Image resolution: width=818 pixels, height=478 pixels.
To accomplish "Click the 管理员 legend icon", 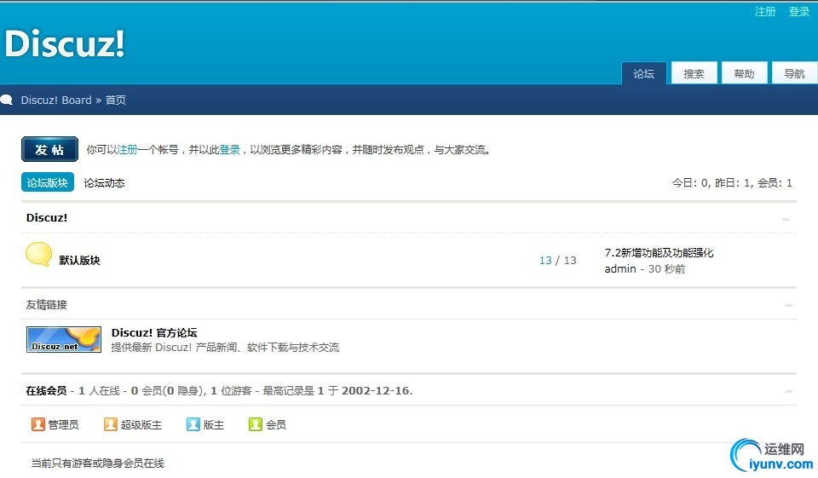I will point(37,424).
